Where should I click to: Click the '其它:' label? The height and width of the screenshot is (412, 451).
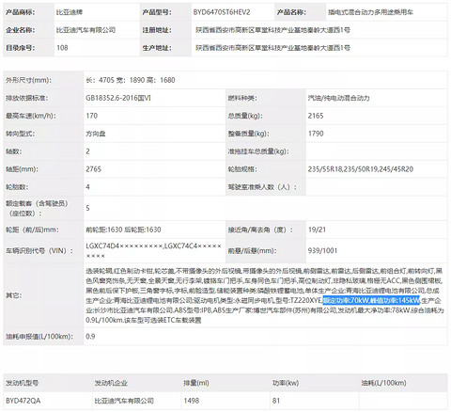[14, 295]
